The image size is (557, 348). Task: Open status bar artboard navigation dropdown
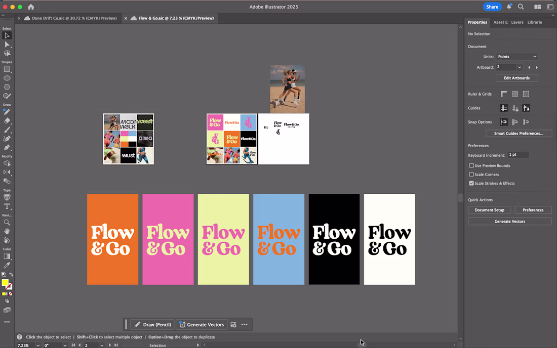tap(102, 345)
